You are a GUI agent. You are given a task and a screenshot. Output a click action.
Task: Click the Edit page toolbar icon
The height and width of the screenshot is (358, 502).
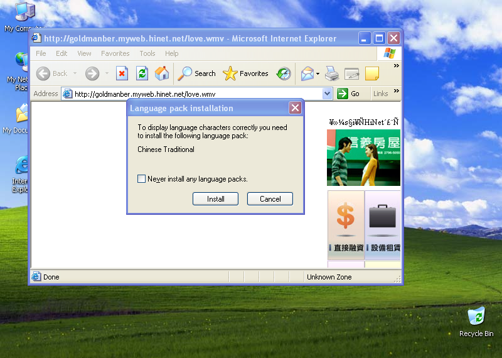(351, 73)
